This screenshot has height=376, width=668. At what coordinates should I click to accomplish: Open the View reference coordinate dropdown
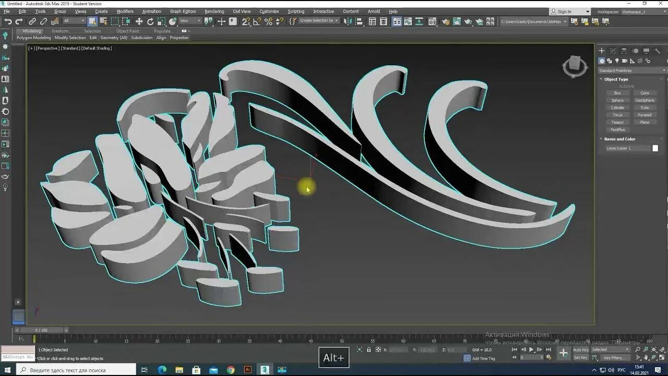[190, 21]
